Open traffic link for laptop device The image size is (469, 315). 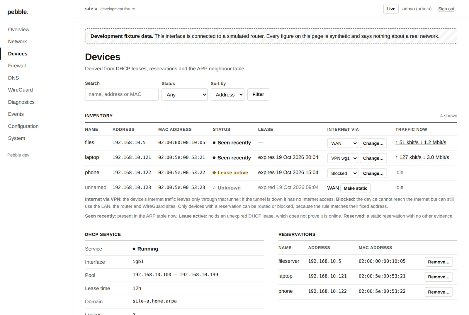(422, 157)
